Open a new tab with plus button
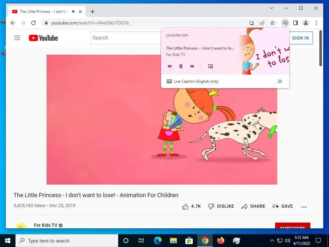Viewport: 329px width, 247px height. (92, 12)
